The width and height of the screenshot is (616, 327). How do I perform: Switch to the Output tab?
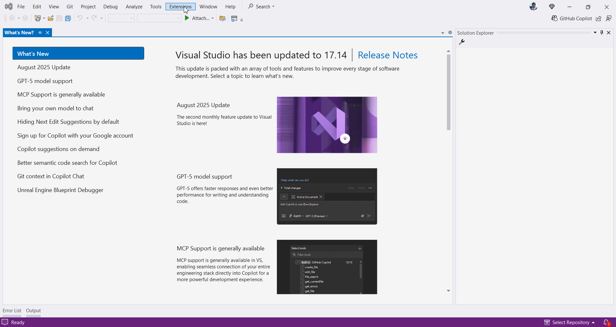point(33,310)
